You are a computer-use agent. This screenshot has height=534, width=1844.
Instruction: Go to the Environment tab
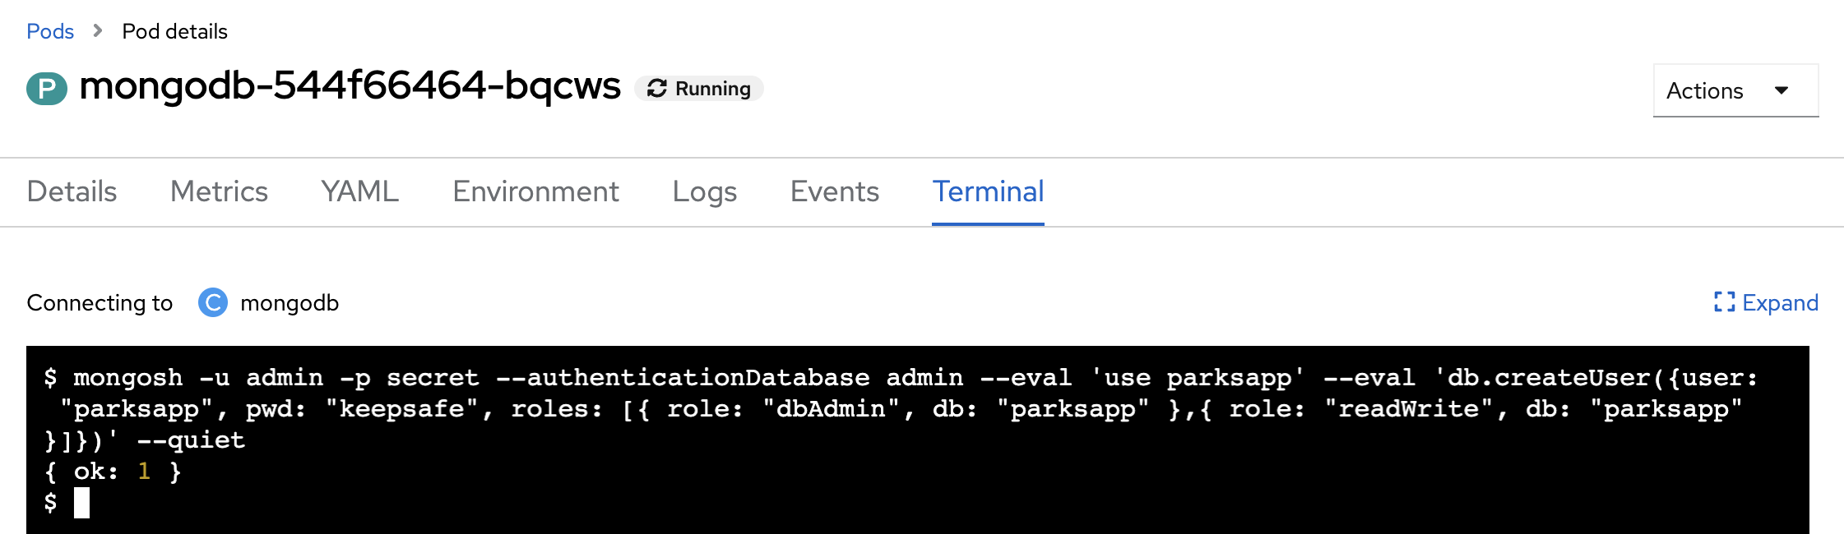click(535, 191)
